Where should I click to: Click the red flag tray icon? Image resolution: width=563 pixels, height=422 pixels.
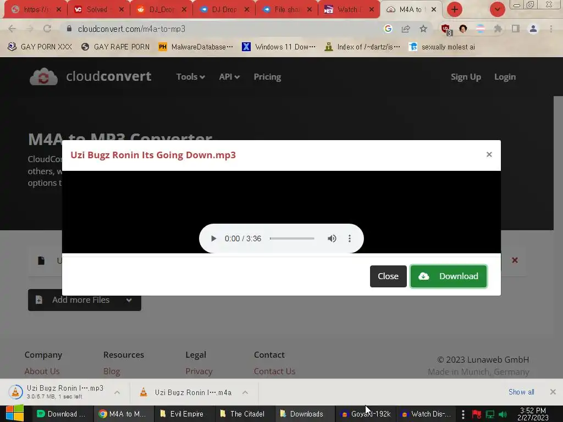click(477, 414)
